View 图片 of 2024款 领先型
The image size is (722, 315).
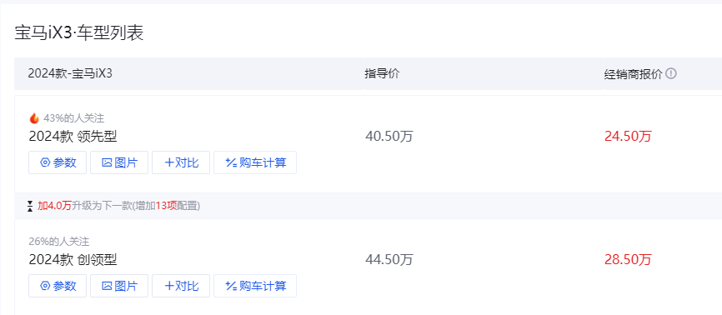click(x=119, y=162)
